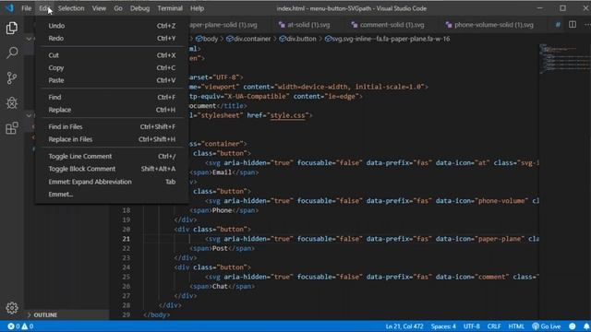
Task: Select Replace in Files menu entry
Action: pyautogui.click(x=112, y=139)
